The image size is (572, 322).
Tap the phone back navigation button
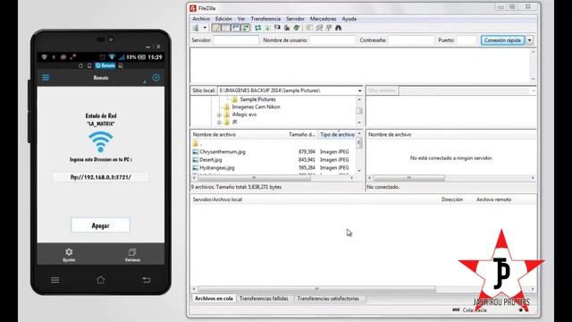tap(147, 280)
